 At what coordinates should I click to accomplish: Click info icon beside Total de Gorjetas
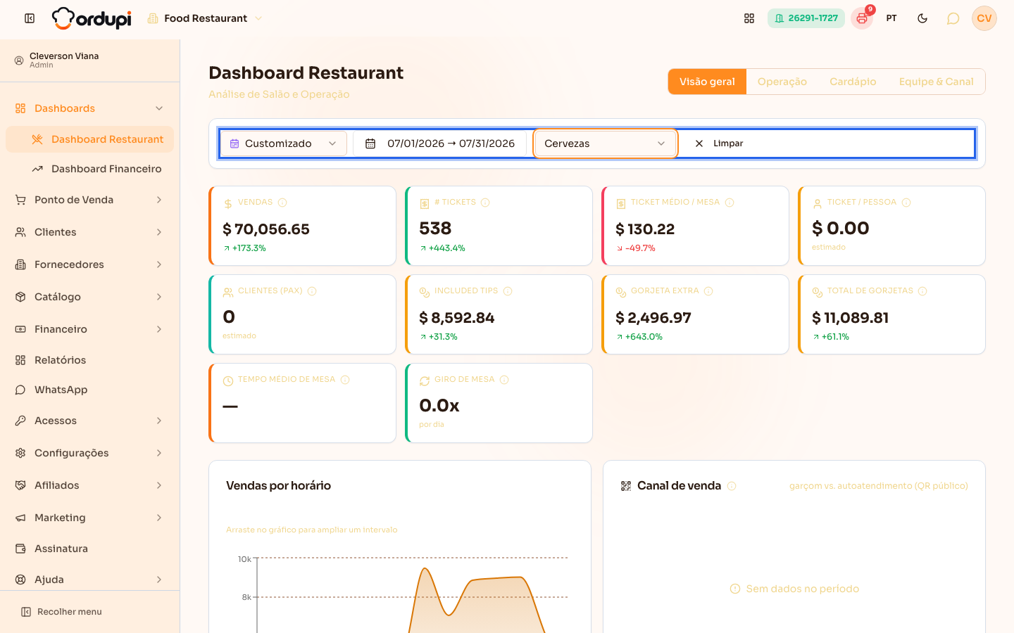click(x=922, y=291)
